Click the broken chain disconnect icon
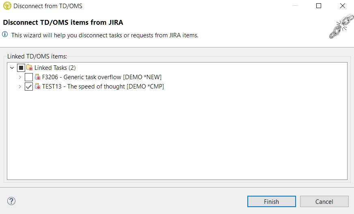 pyautogui.click(x=339, y=26)
